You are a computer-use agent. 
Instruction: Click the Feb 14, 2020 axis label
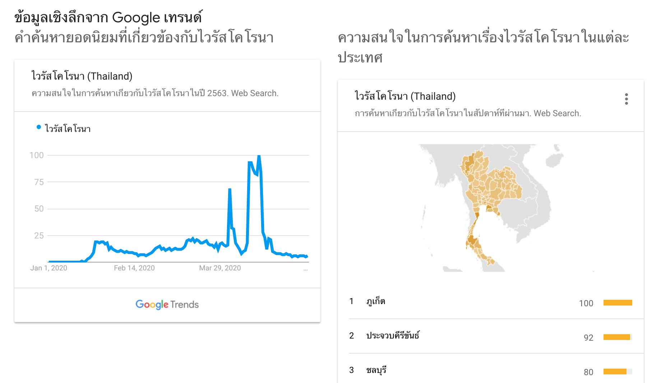coord(134,268)
